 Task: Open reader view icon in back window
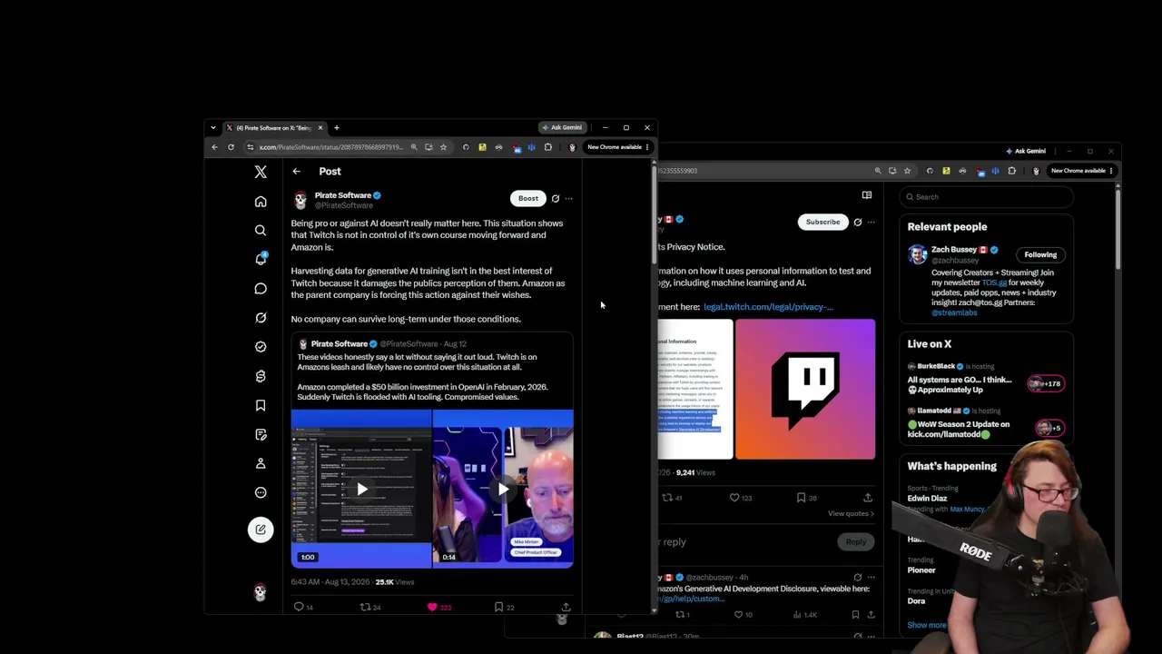tap(867, 195)
